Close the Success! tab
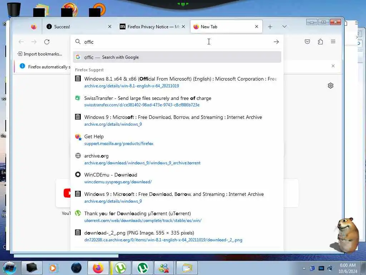 110,26
